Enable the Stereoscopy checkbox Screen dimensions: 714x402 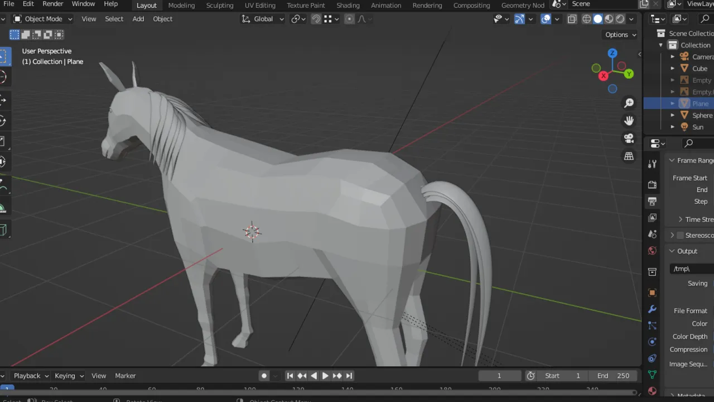680,236
